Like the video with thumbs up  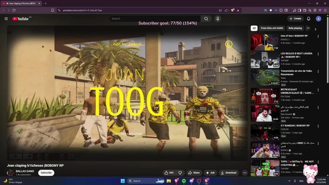click(x=169, y=173)
